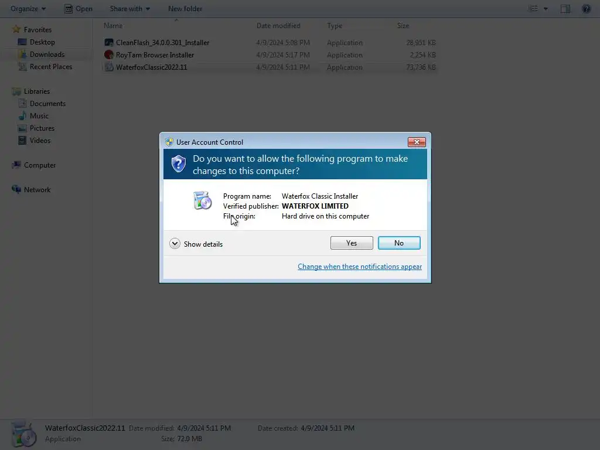Click the 4/9/2024 5:17 PM date cell
Image resolution: width=600 pixels, height=450 pixels.
pos(283,54)
